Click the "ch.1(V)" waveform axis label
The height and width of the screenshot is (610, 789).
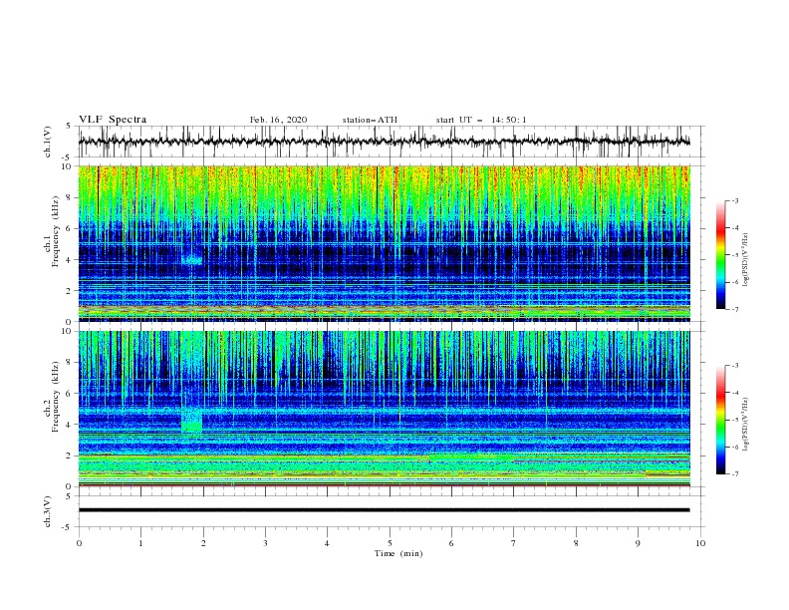coord(48,142)
